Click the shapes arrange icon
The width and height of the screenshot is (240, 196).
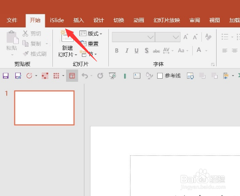point(149,76)
